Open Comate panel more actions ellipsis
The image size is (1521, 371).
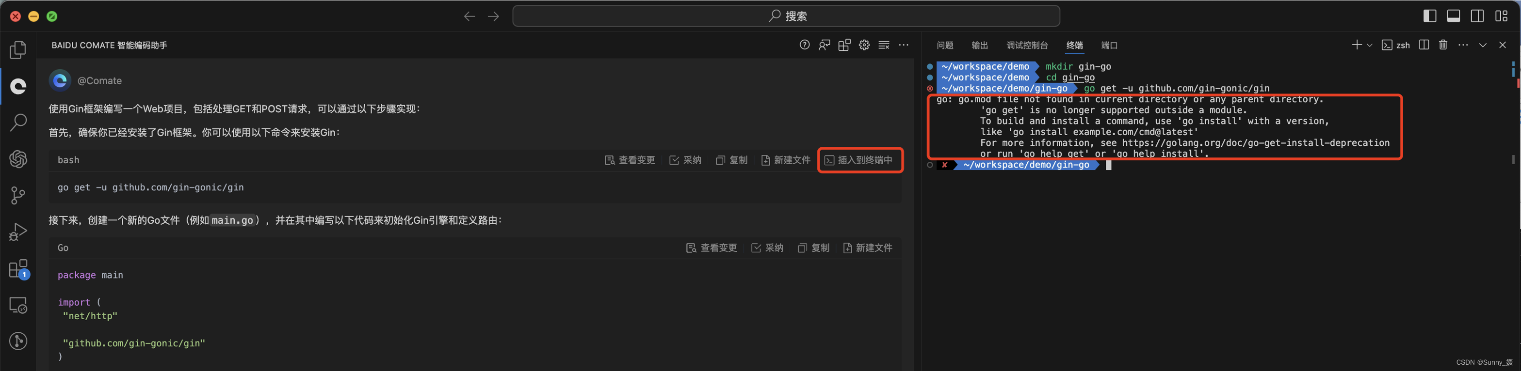pos(904,45)
